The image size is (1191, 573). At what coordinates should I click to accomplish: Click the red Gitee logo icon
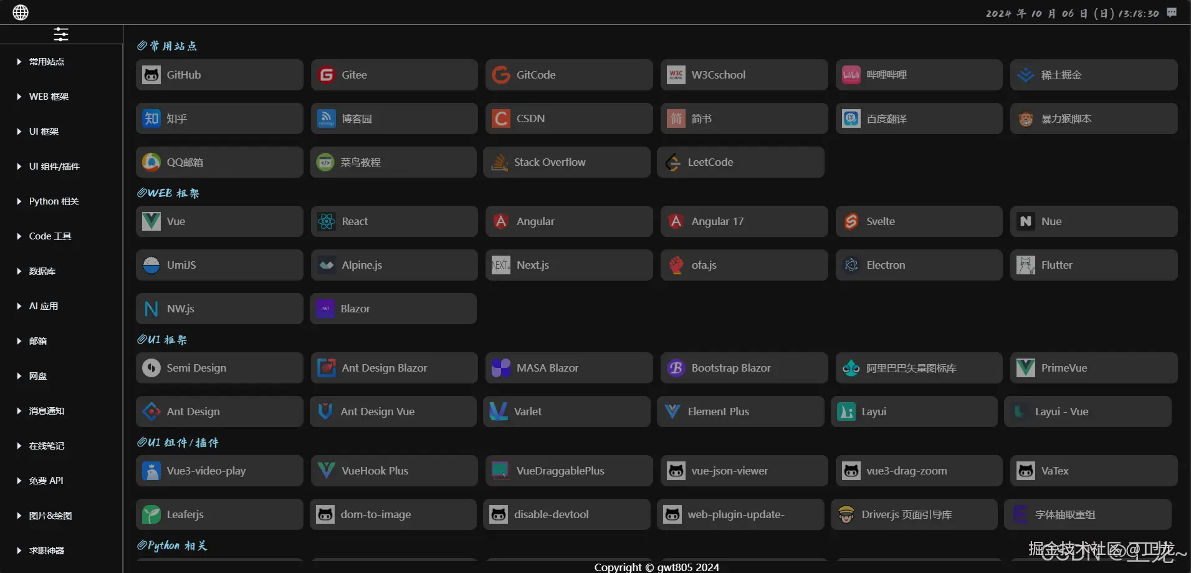point(327,75)
